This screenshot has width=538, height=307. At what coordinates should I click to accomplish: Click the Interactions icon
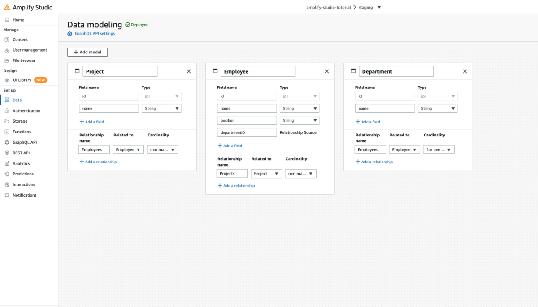click(7, 185)
